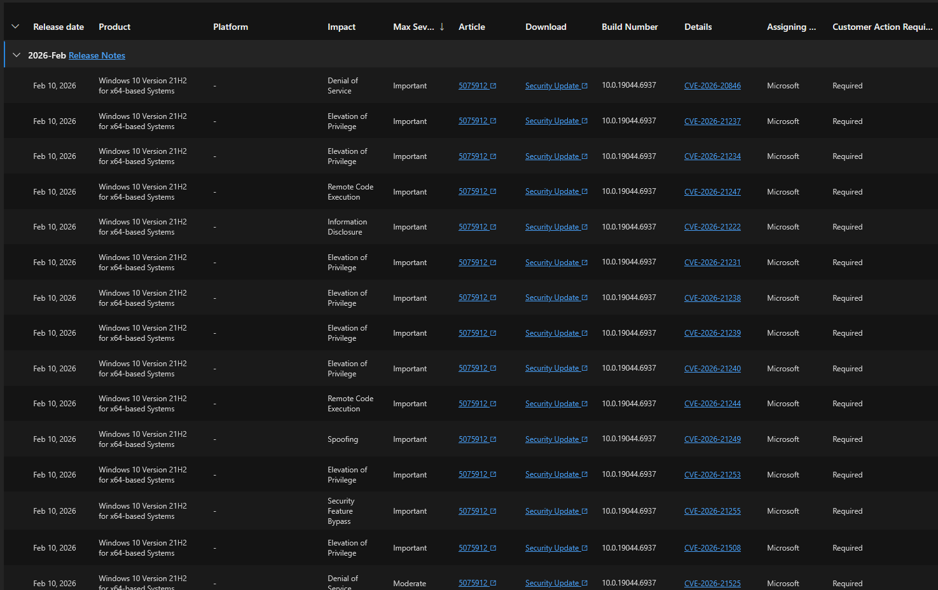This screenshot has height=590, width=938.
Task: Sort by the Impact column header
Action: 341,27
